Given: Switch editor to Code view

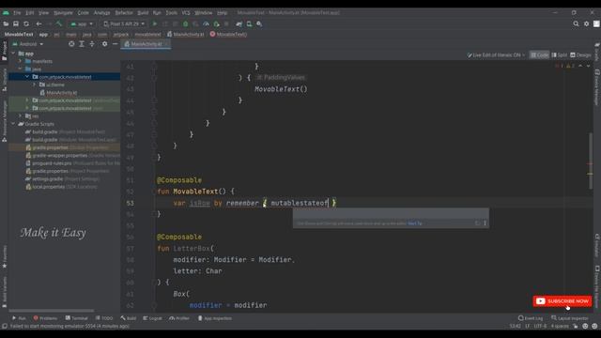Looking at the screenshot, I should pyautogui.click(x=539, y=55).
